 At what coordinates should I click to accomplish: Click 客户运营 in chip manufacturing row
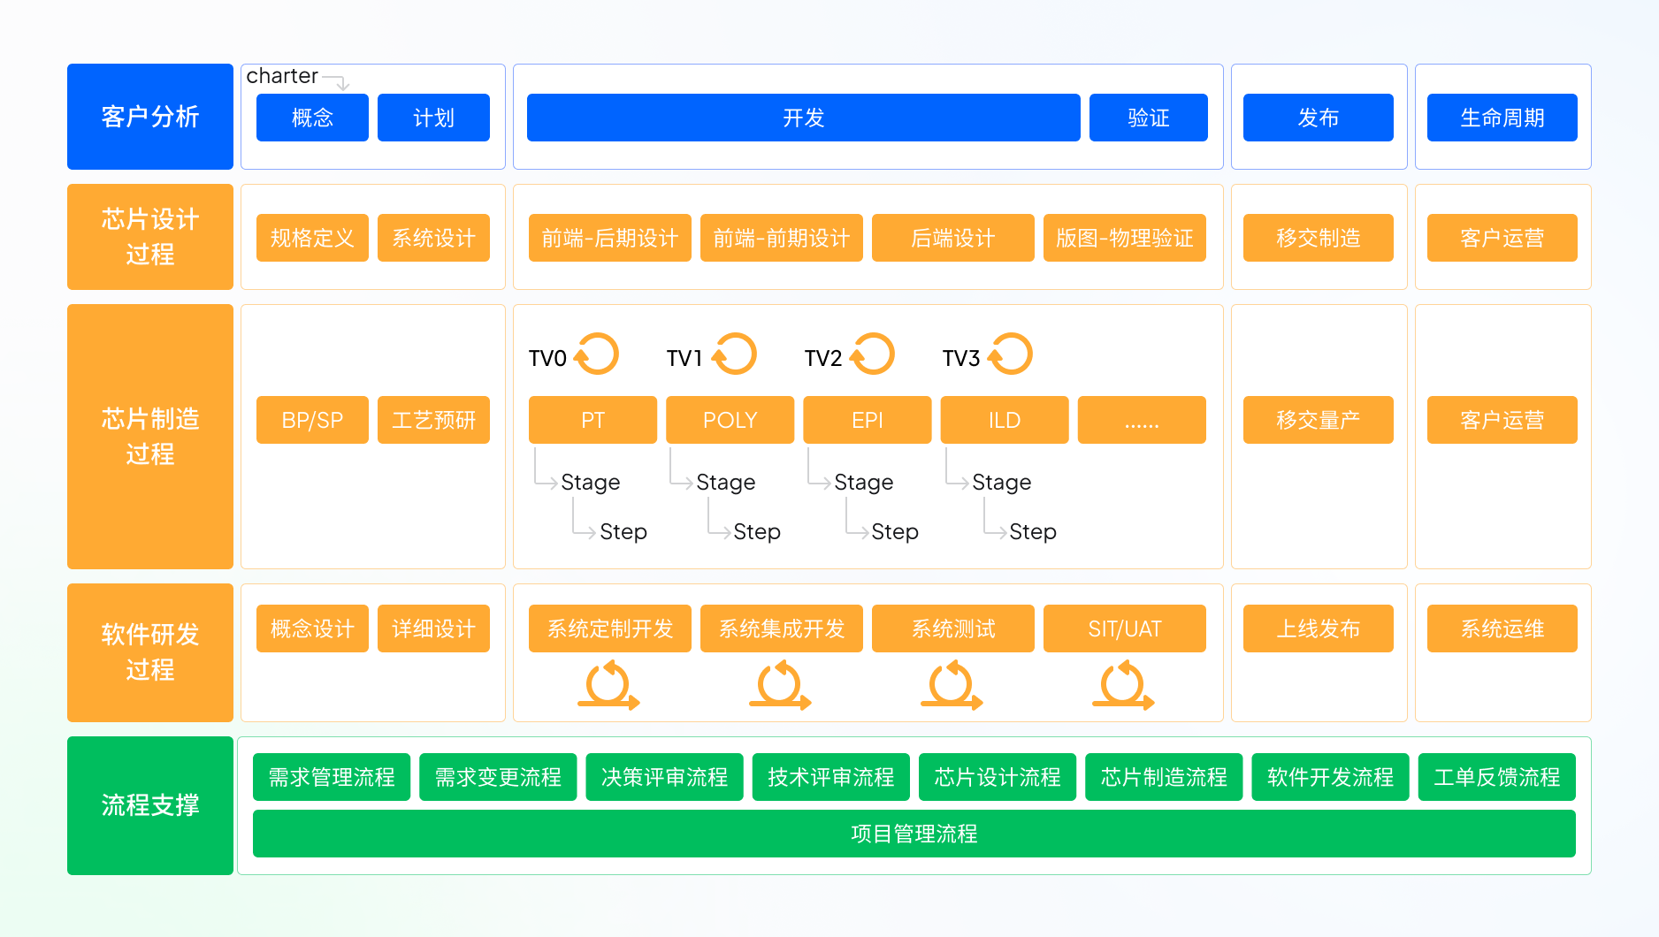click(1502, 420)
